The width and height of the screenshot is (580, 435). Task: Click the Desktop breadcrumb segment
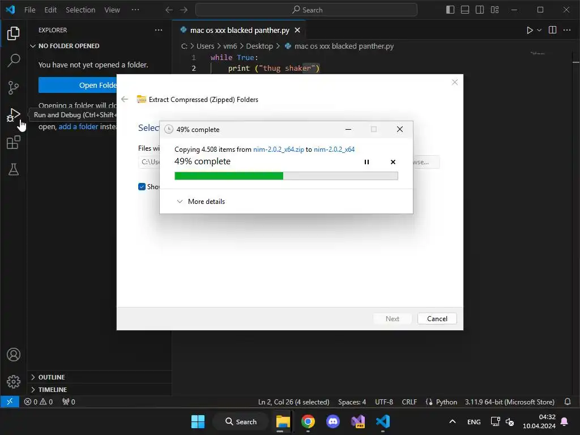(259, 46)
